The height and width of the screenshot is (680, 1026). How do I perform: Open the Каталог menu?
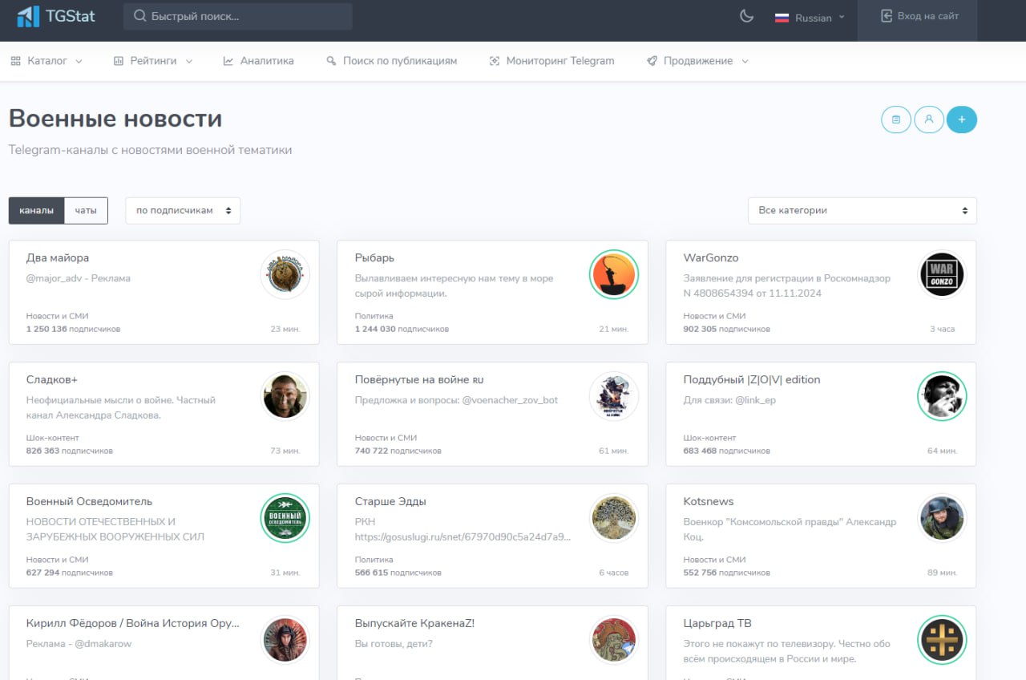[46, 61]
